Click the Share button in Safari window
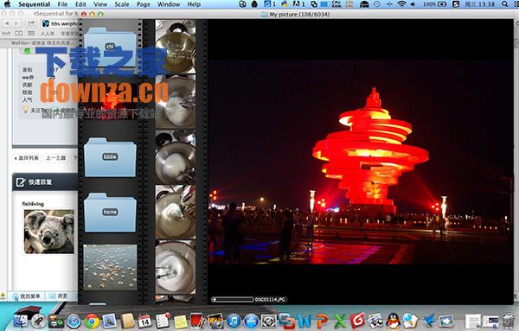 [x=31, y=23]
